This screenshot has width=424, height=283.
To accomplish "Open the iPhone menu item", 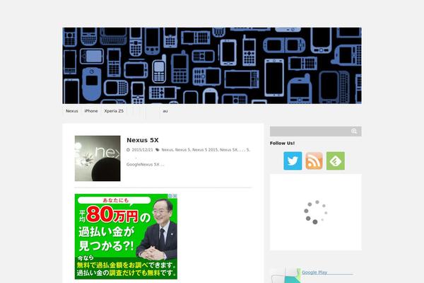I will (91, 111).
